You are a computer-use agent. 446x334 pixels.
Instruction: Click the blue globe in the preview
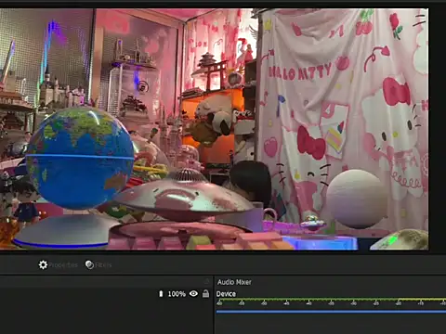coord(80,158)
